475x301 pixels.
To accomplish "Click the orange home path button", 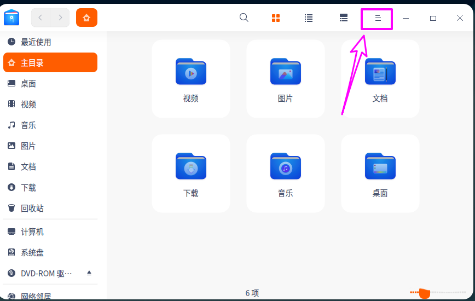I will (86, 18).
